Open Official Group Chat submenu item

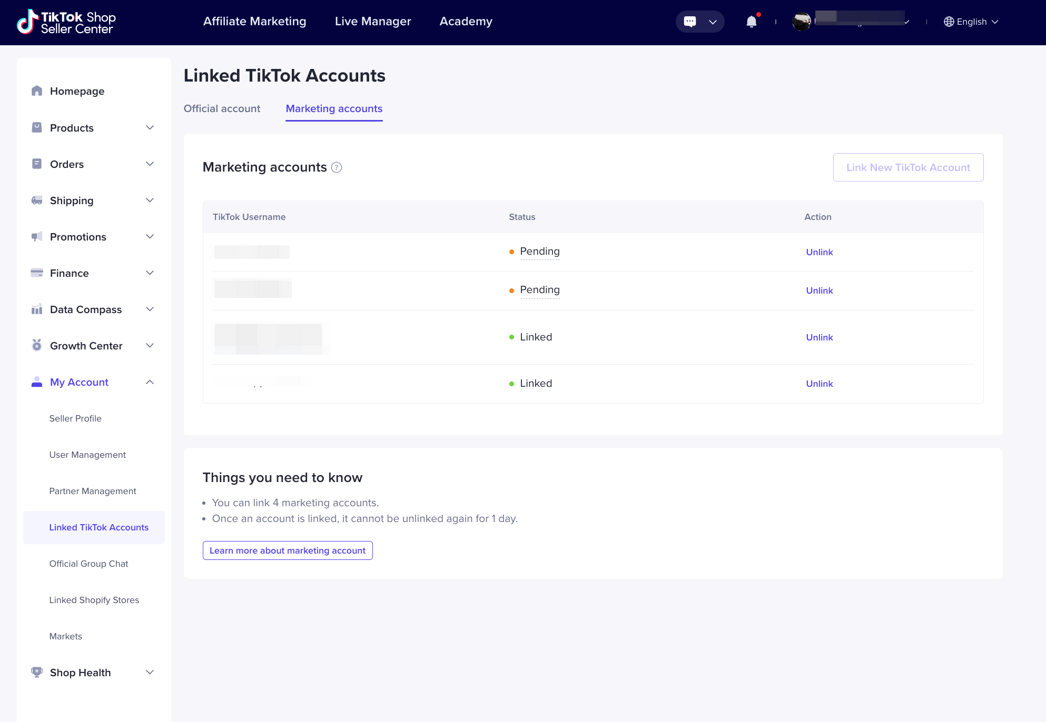88,564
